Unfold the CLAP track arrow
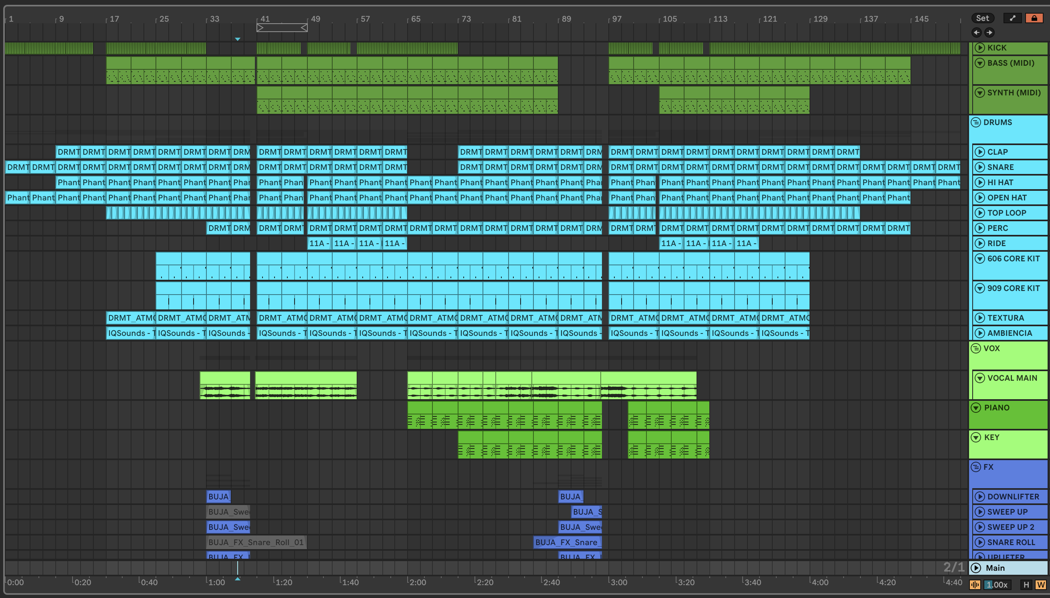Viewport: 1050px width, 598px height. pos(980,152)
